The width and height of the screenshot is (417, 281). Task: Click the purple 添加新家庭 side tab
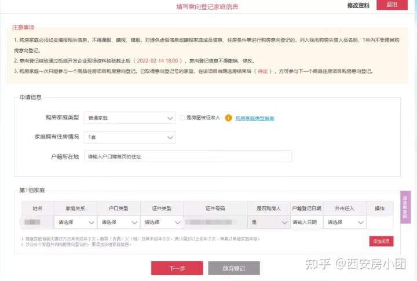(405, 207)
